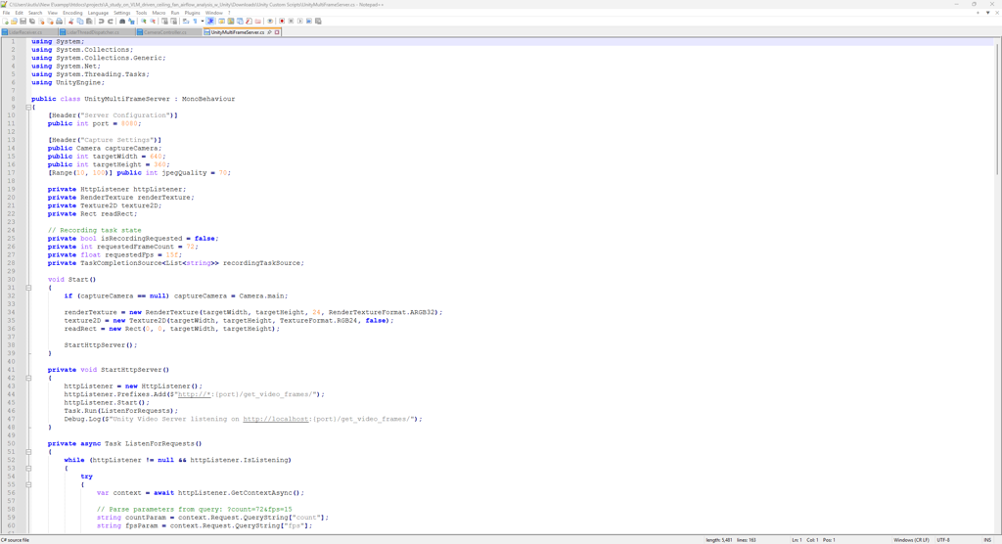Open UTF-8 encoding selector in status bar
Image resolution: width=1002 pixels, height=544 pixels.
(943, 540)
